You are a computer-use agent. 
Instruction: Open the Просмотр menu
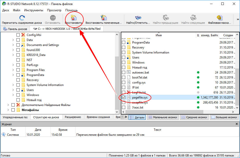(54, 10)
